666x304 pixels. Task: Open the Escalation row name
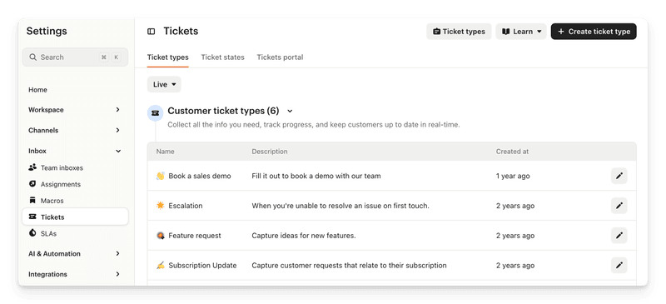point(186,206)
